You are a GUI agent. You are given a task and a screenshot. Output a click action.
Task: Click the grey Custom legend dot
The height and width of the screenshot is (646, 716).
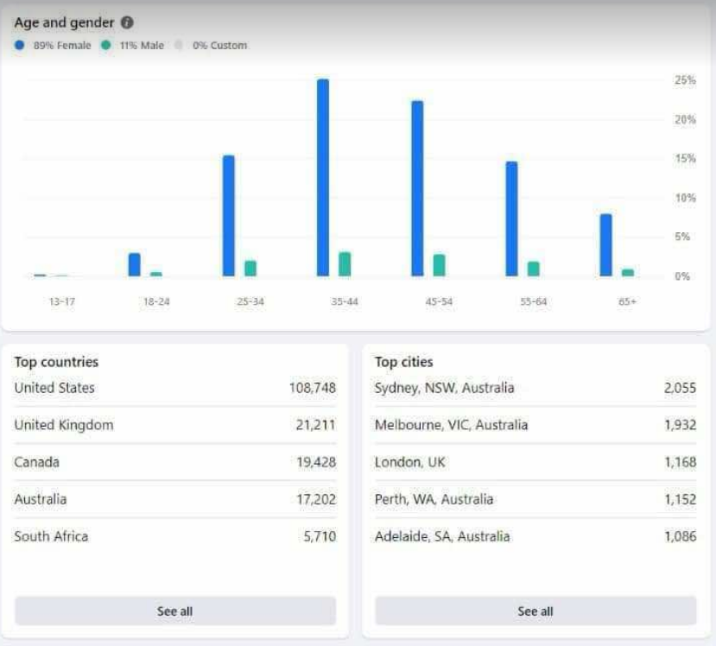click(179, 45)
